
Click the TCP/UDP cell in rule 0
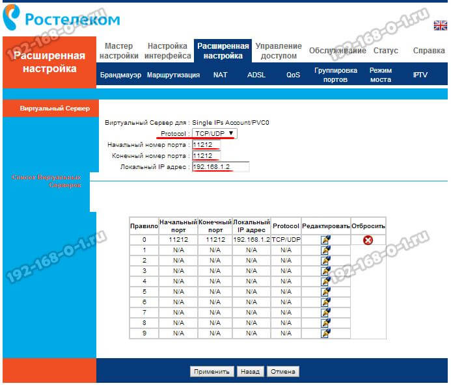click(x=286, y=239)
